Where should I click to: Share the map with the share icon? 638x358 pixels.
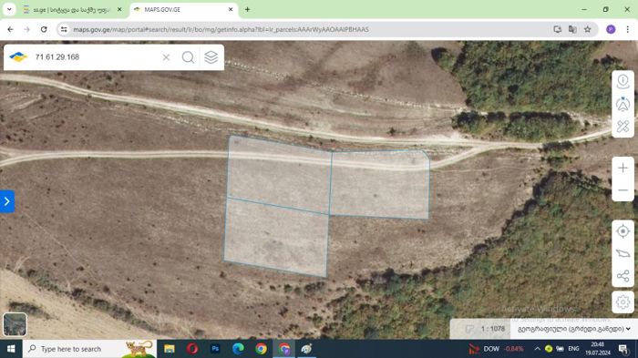tap(623, 276)
